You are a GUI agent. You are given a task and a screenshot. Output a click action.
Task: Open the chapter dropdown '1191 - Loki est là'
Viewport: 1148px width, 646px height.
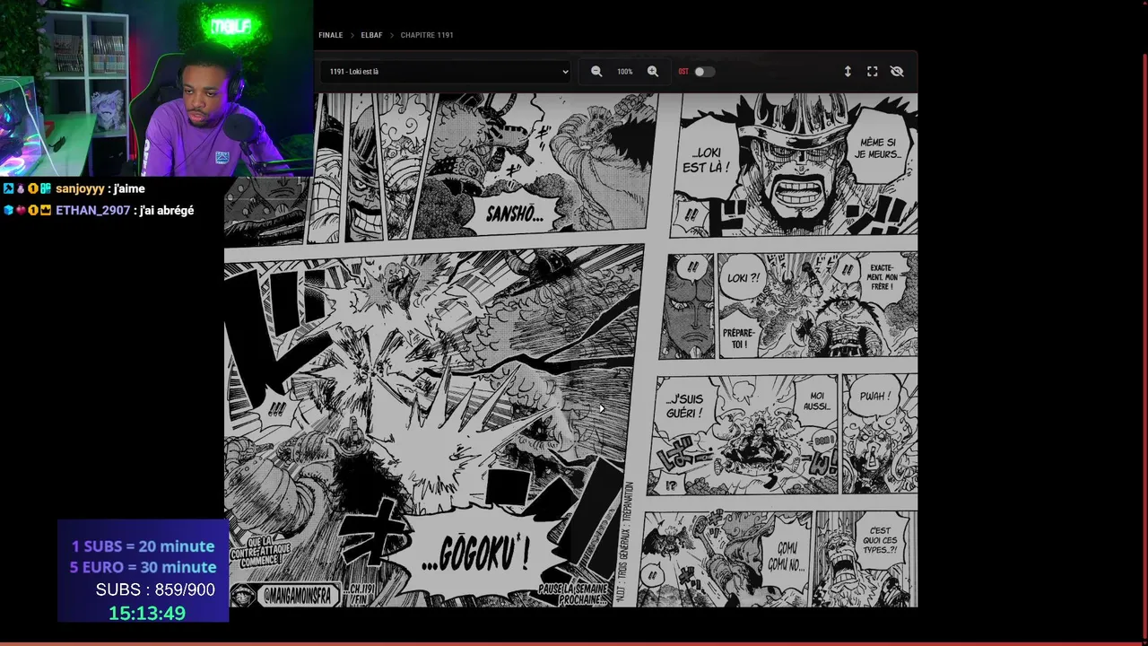point(448,72)
